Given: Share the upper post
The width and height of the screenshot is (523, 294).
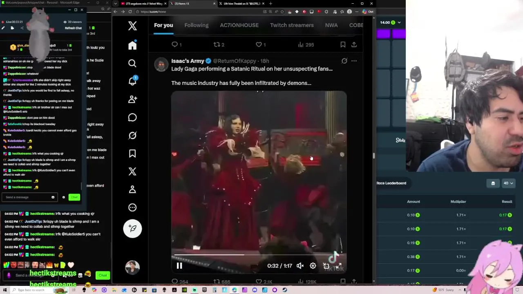Looking at the screenshot, I should coord(354,45).
